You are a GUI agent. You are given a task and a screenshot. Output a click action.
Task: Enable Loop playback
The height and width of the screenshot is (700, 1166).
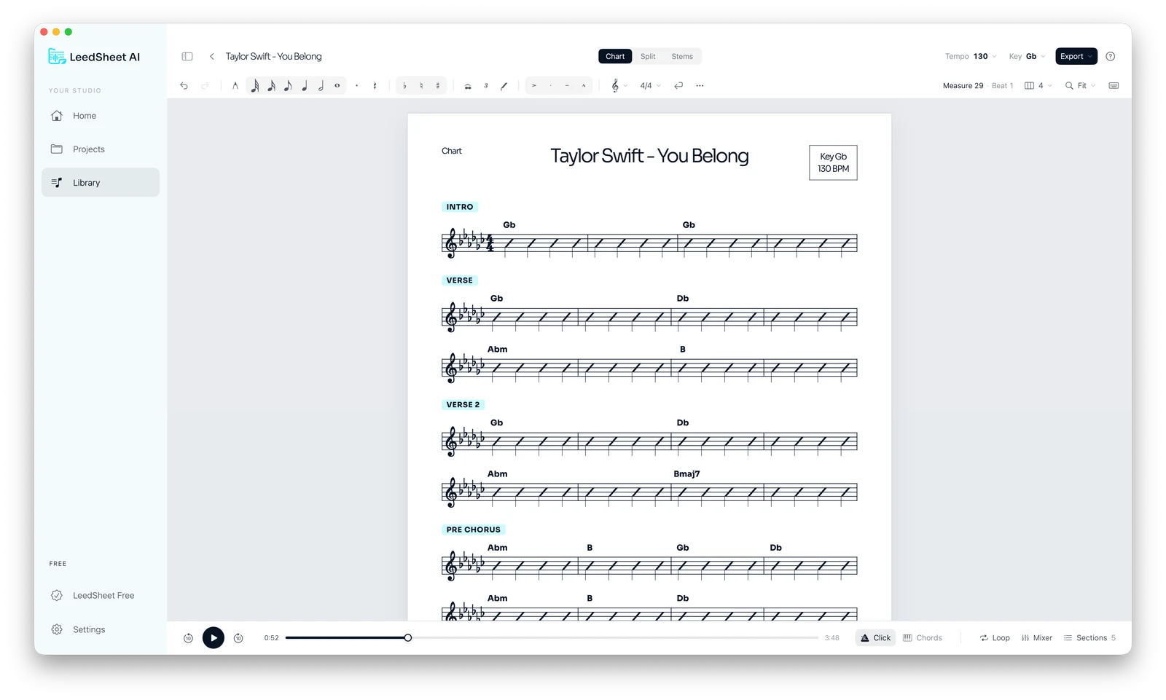(x=995, y=638)
